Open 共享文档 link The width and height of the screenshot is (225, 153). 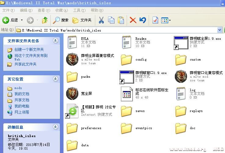(x=22, y=100)
